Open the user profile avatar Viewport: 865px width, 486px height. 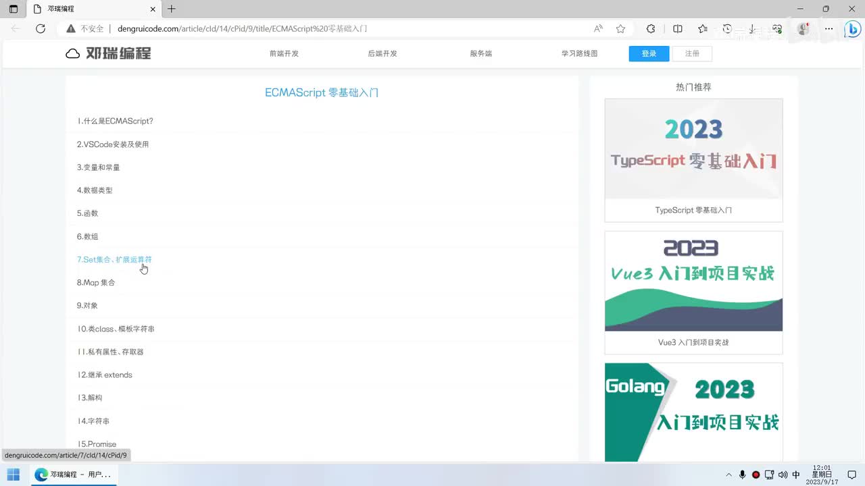click(x=804, y=29)
